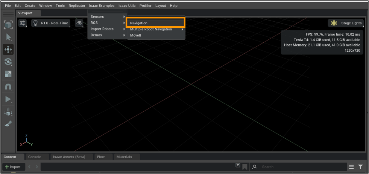Open the Profiler menu

146,6
